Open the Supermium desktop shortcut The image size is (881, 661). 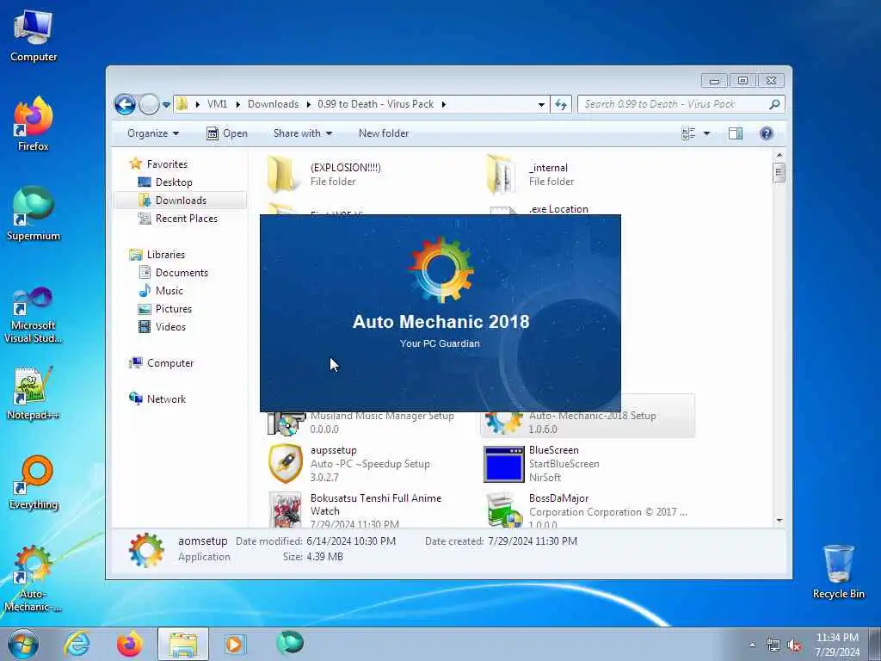tap(34, 213)
